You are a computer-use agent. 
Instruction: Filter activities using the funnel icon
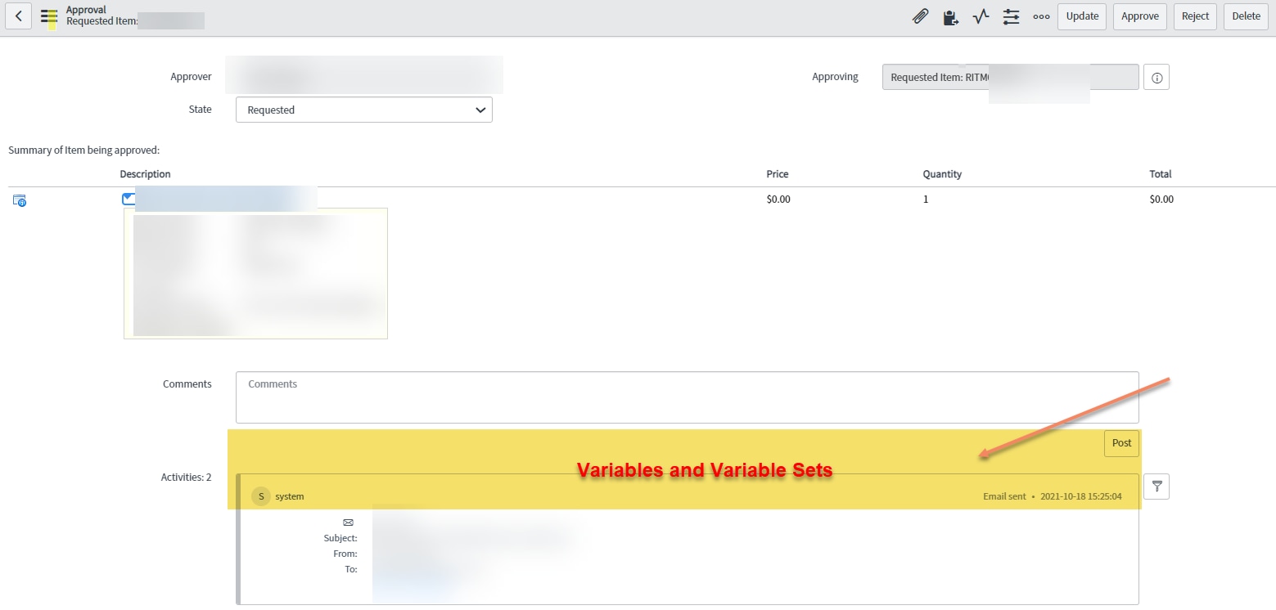pos(1157,486)
